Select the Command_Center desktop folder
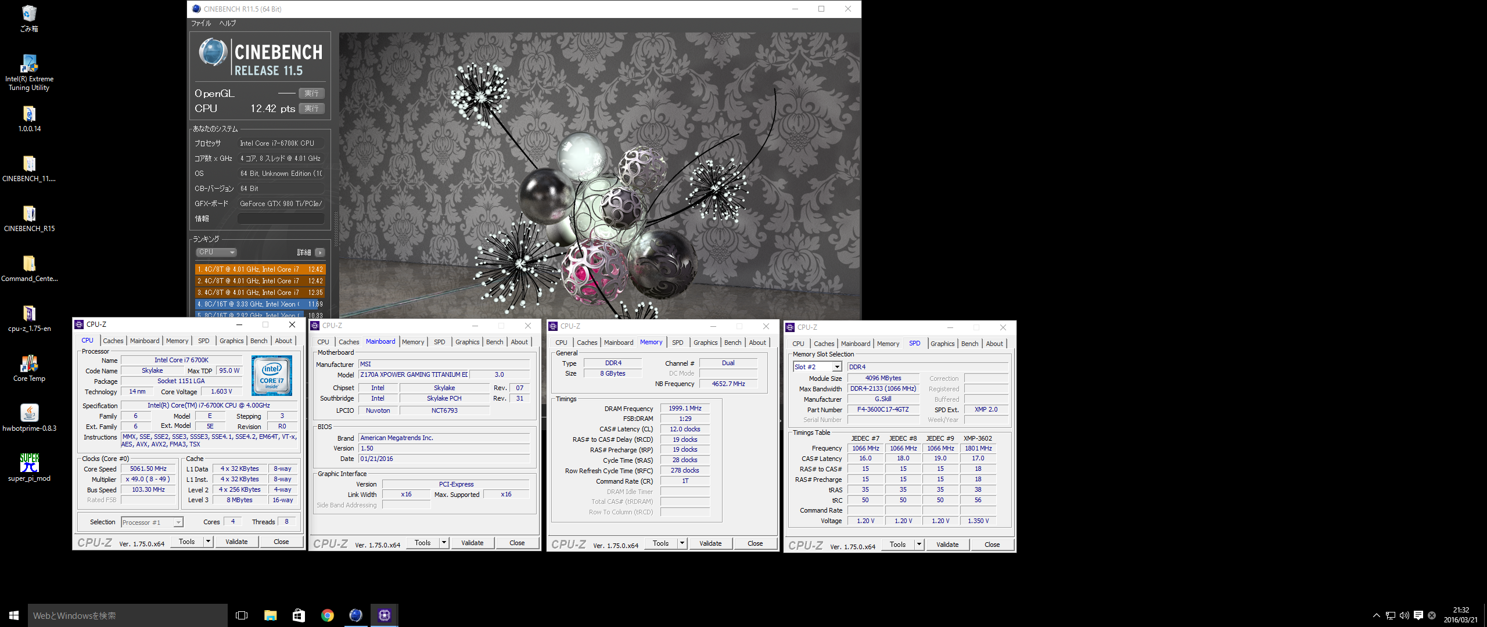Image resolution: width=1487 pixels, height=627 pixels. [x=29, y=269]
